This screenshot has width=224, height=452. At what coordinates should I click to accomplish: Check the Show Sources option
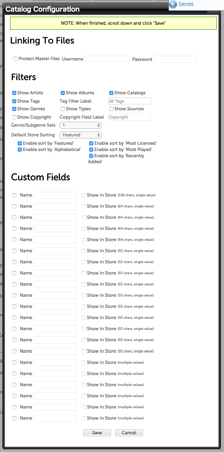point(111,109)
